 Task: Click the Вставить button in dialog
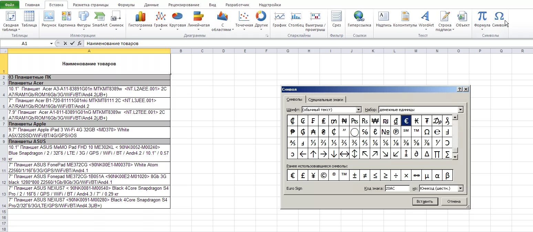(425, 201)
